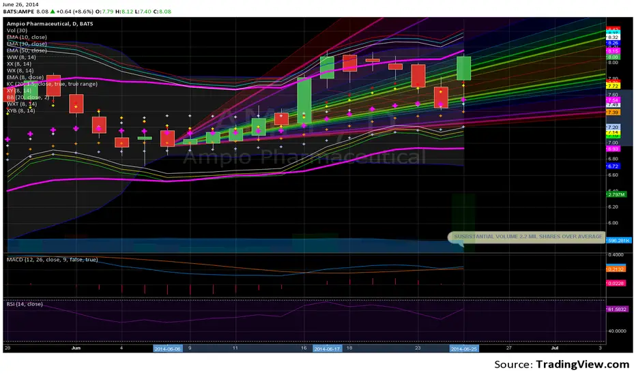
Task: Click the tall green candlestick at date 16
Action: [304, 100]
